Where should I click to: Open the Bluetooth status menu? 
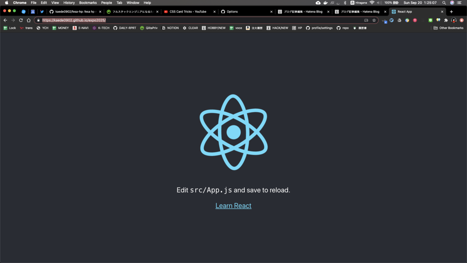pos(345,3)
